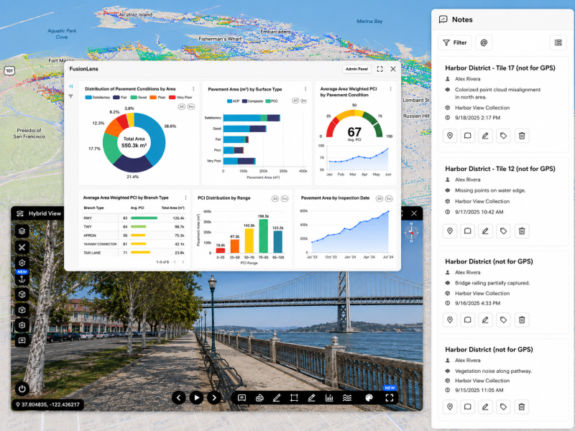Open options menu for Pavement Area by Surface Type

click(305, 89)
